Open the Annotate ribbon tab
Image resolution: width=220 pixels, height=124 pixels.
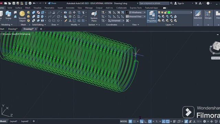coord(70,8)
